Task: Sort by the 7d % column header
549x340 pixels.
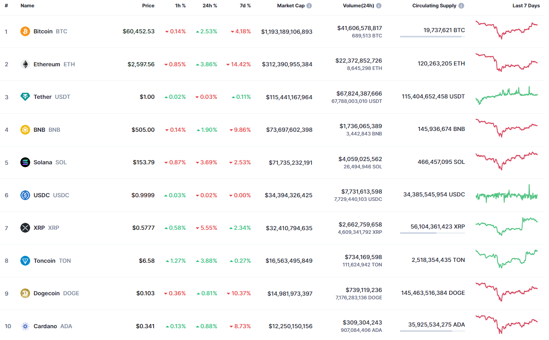Action: coord(245,6)
